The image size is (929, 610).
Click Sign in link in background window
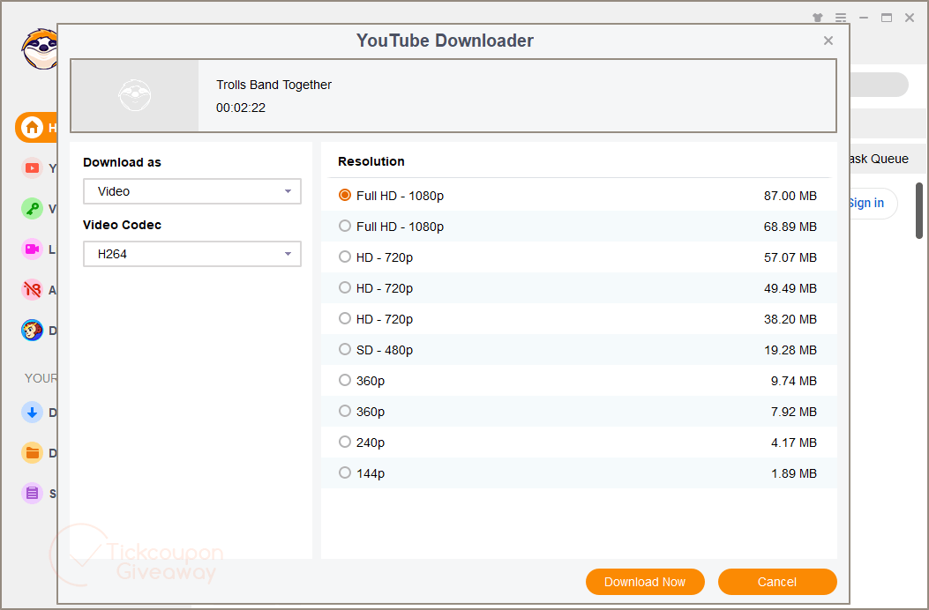tap(866, 203)
